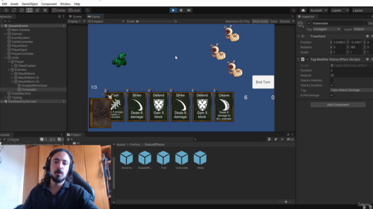This screenshot has width=373, height=209.
Task: Open the GameObject menu
Action: [x=30, y=4]
